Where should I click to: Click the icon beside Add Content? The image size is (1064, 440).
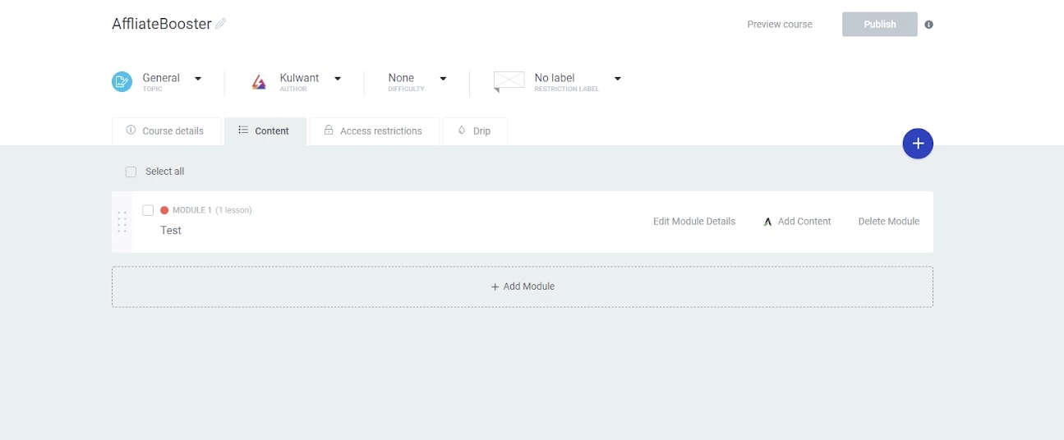(767, 222)
